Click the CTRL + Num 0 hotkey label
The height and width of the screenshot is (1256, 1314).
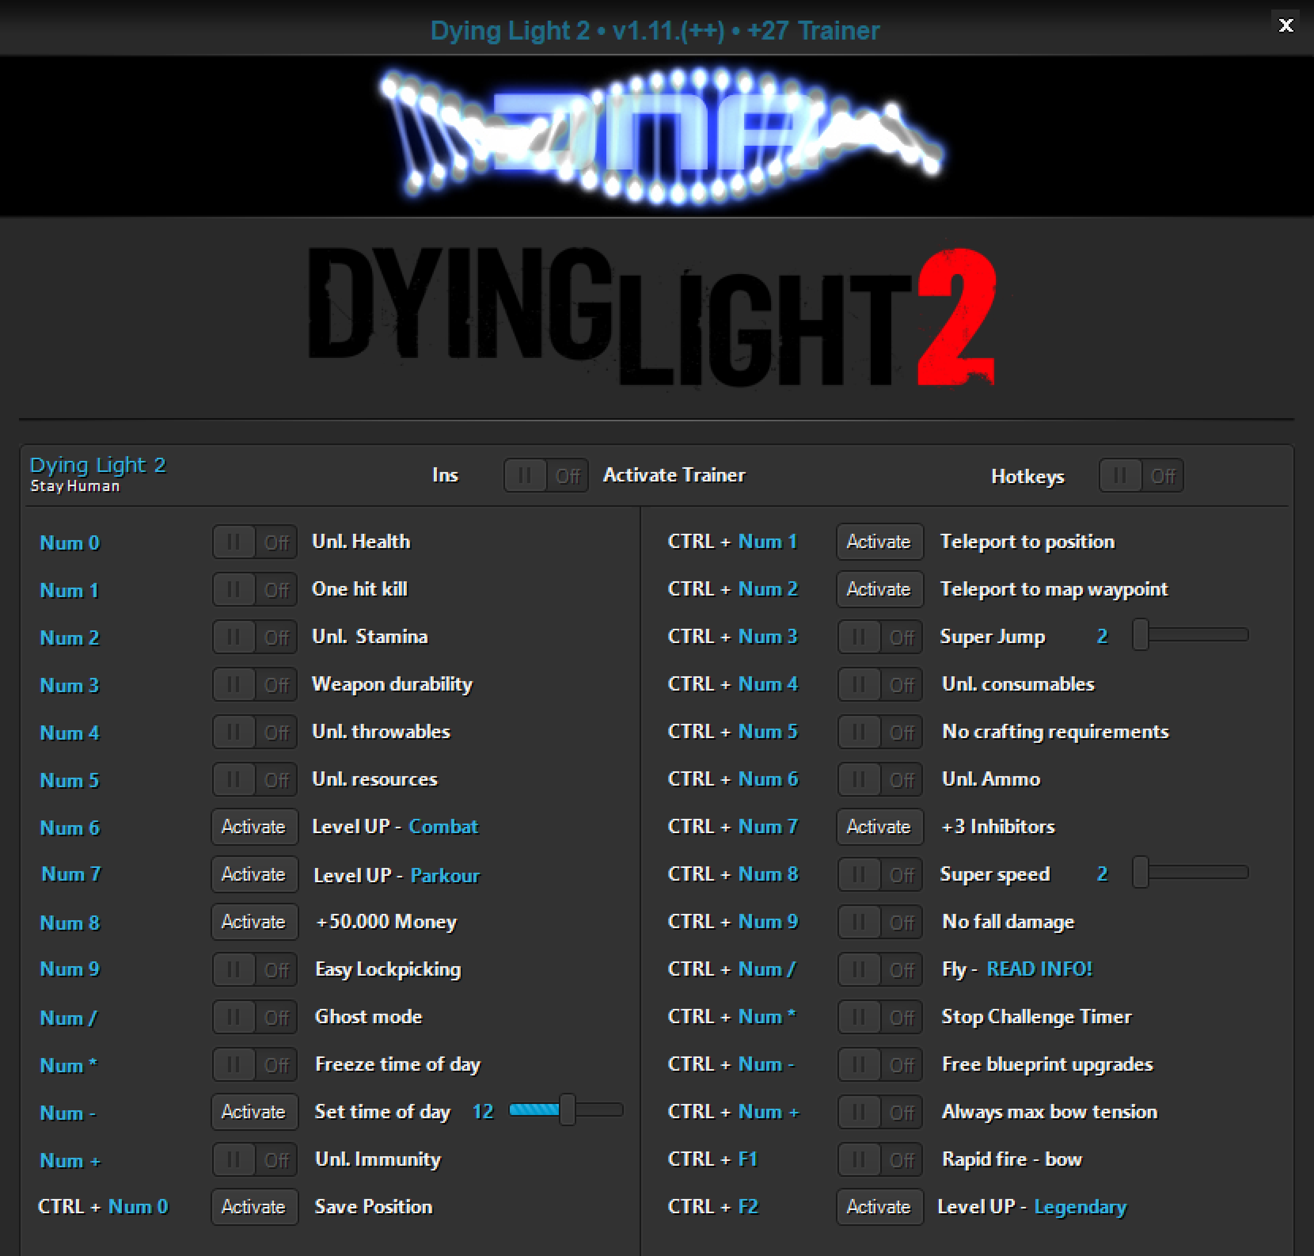click(x=103, y=1207)
